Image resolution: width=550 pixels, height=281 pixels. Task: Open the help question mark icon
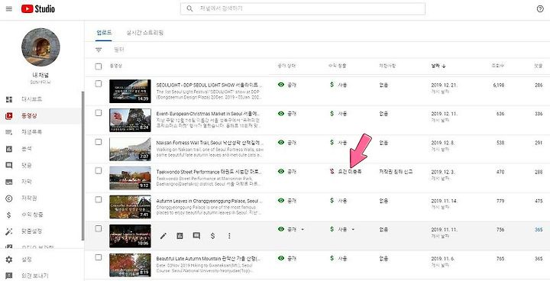[540, 9]
